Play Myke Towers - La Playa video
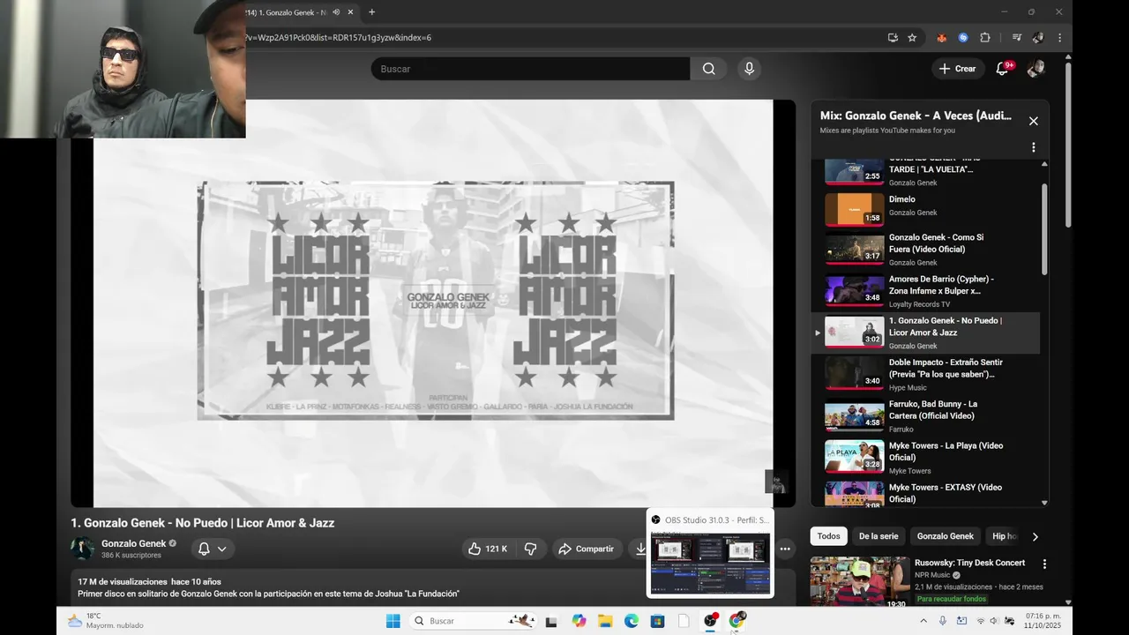1129x635 pixels. pyautogui.click(x=926, y=458)
